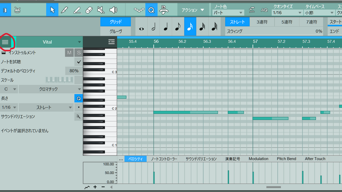Open the アクション dropdown menu

tap(193, 10)
